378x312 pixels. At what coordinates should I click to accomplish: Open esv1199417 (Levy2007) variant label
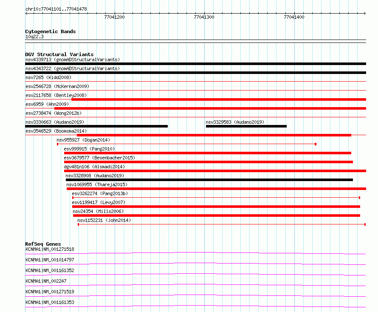coord(99,202)
